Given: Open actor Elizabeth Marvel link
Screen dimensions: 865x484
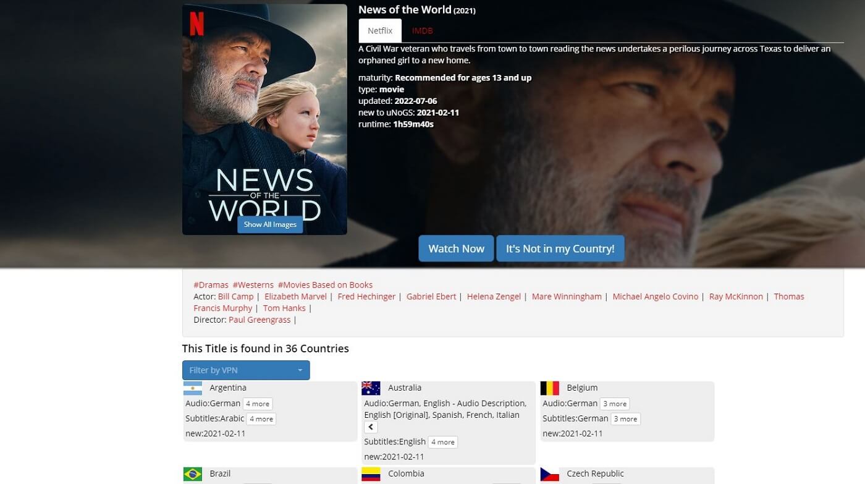Looking at the screenshot, I should click(x=295, y=297).
